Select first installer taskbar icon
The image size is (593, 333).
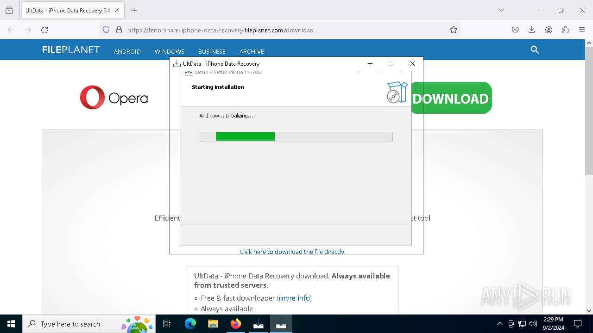[x=259, y=324]
